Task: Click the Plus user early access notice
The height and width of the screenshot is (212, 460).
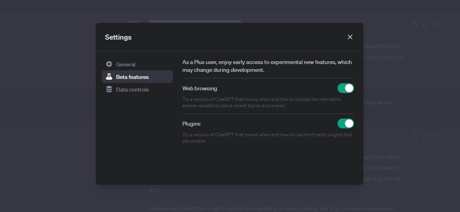Action: tap(267, 66)
